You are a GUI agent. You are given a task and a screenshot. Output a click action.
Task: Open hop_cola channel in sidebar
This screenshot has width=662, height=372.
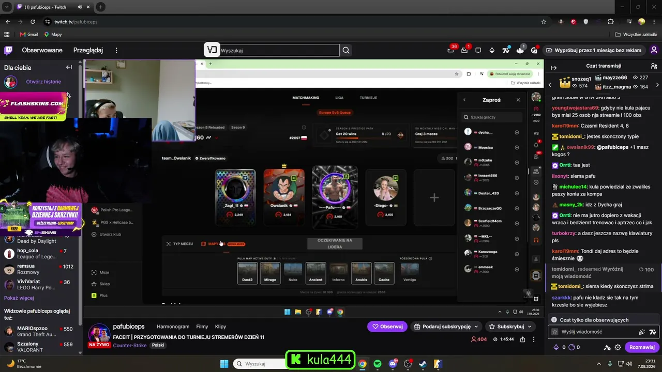coord(39,254)
